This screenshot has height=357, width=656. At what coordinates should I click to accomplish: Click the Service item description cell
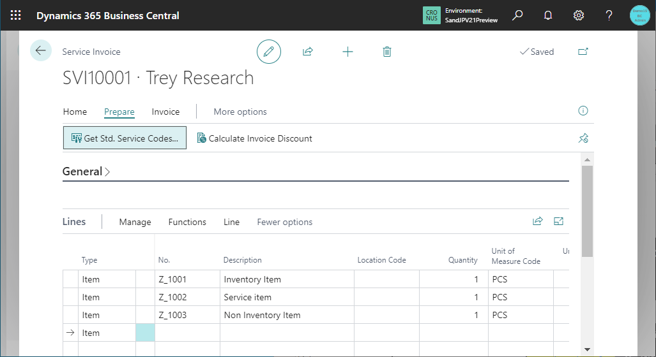pos(287,297)
